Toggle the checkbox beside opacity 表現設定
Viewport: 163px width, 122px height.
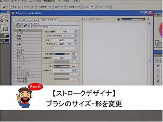(77, 58)
